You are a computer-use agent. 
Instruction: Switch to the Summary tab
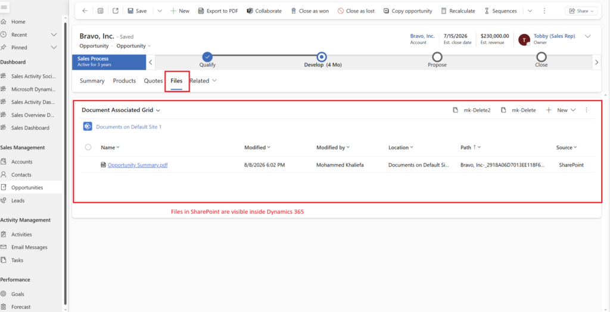[x=92, y=81]
